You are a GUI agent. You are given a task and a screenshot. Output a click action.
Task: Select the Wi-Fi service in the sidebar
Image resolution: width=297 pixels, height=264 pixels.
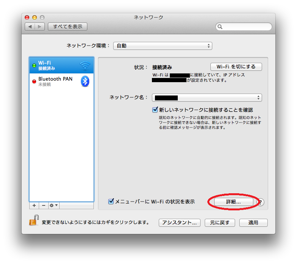coord(62,65)
